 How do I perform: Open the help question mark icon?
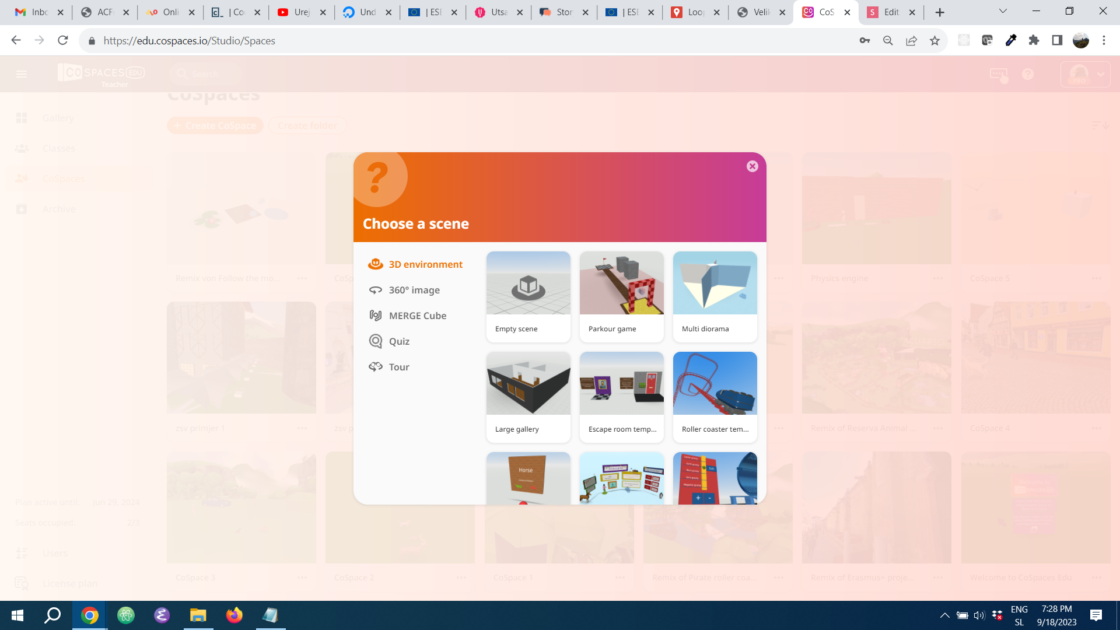[1028, 74]
